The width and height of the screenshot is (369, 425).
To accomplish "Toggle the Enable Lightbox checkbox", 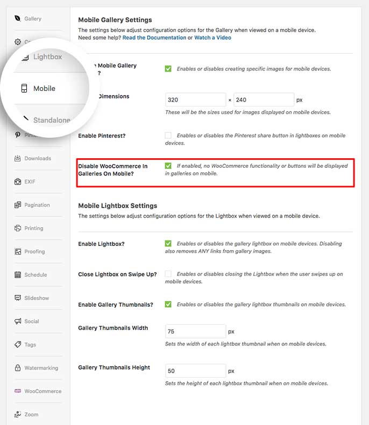I will tap(168, 243).
